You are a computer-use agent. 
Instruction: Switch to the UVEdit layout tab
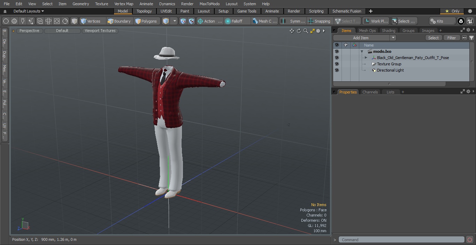pyautogui.click(x=166, y=11)
